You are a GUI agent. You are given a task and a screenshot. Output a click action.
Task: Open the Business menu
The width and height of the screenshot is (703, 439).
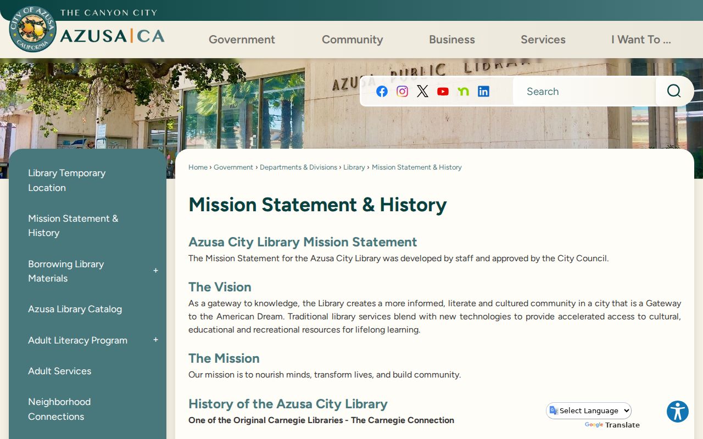pyautogui.click(x=452, y=40)
